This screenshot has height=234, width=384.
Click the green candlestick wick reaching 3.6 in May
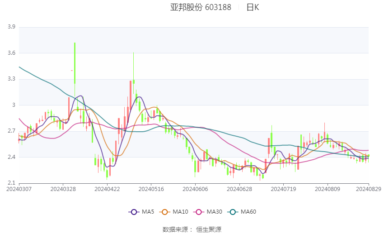click(133, 73)
